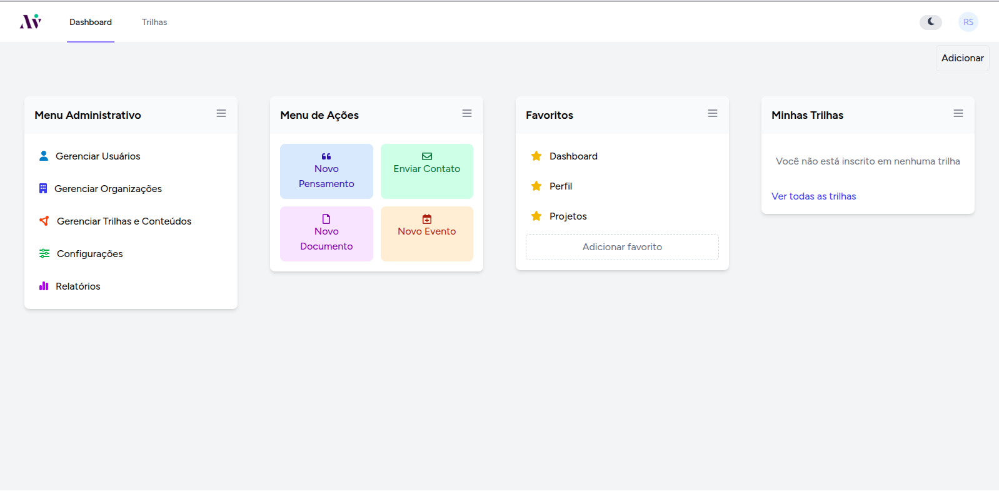
Task: Click Adicionar favorito
Action: (x=622, y=247)
